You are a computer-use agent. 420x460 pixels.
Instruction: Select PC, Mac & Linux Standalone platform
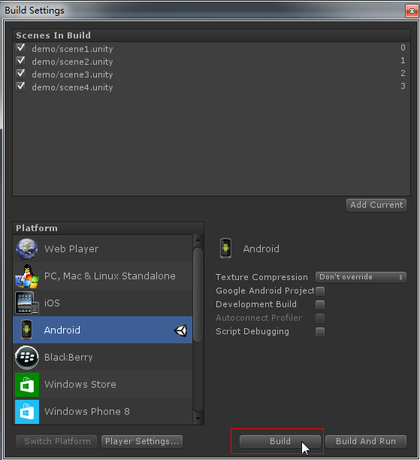pyautogui.click(x=102, y=276)
